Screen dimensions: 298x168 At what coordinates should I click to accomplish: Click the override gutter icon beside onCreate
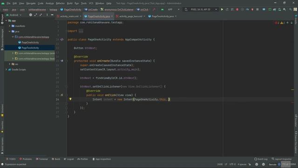62,61
